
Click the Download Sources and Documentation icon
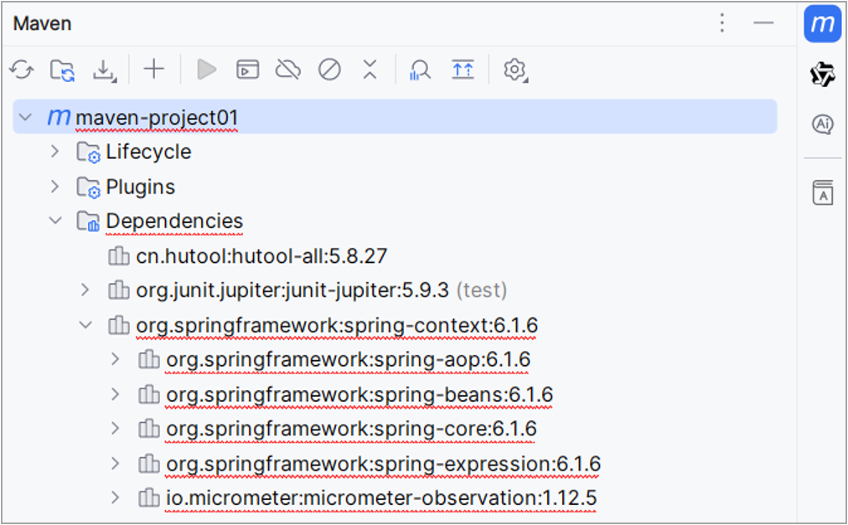(104, 70)
